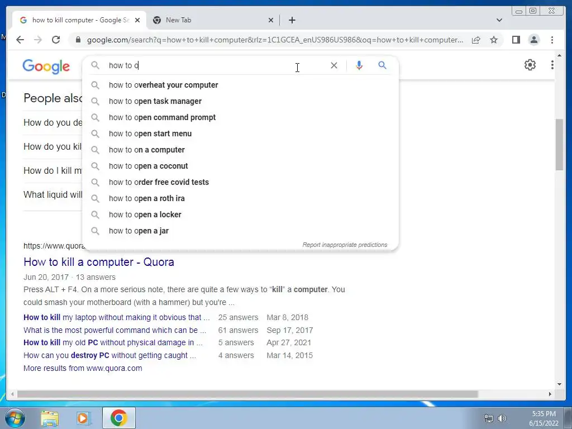
Task: Go to Google home via logo
Action: 46,66
